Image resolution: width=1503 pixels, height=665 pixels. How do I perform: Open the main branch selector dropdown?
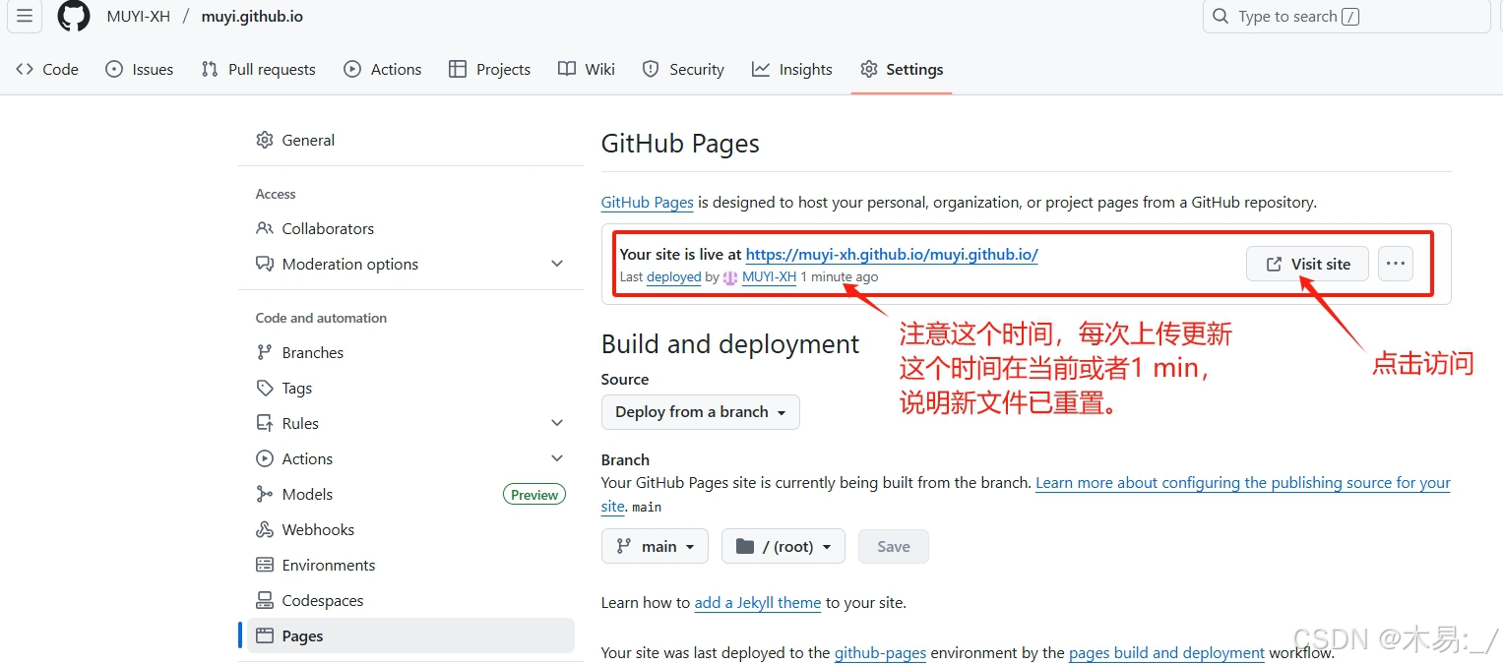click(x=655, y=547)
